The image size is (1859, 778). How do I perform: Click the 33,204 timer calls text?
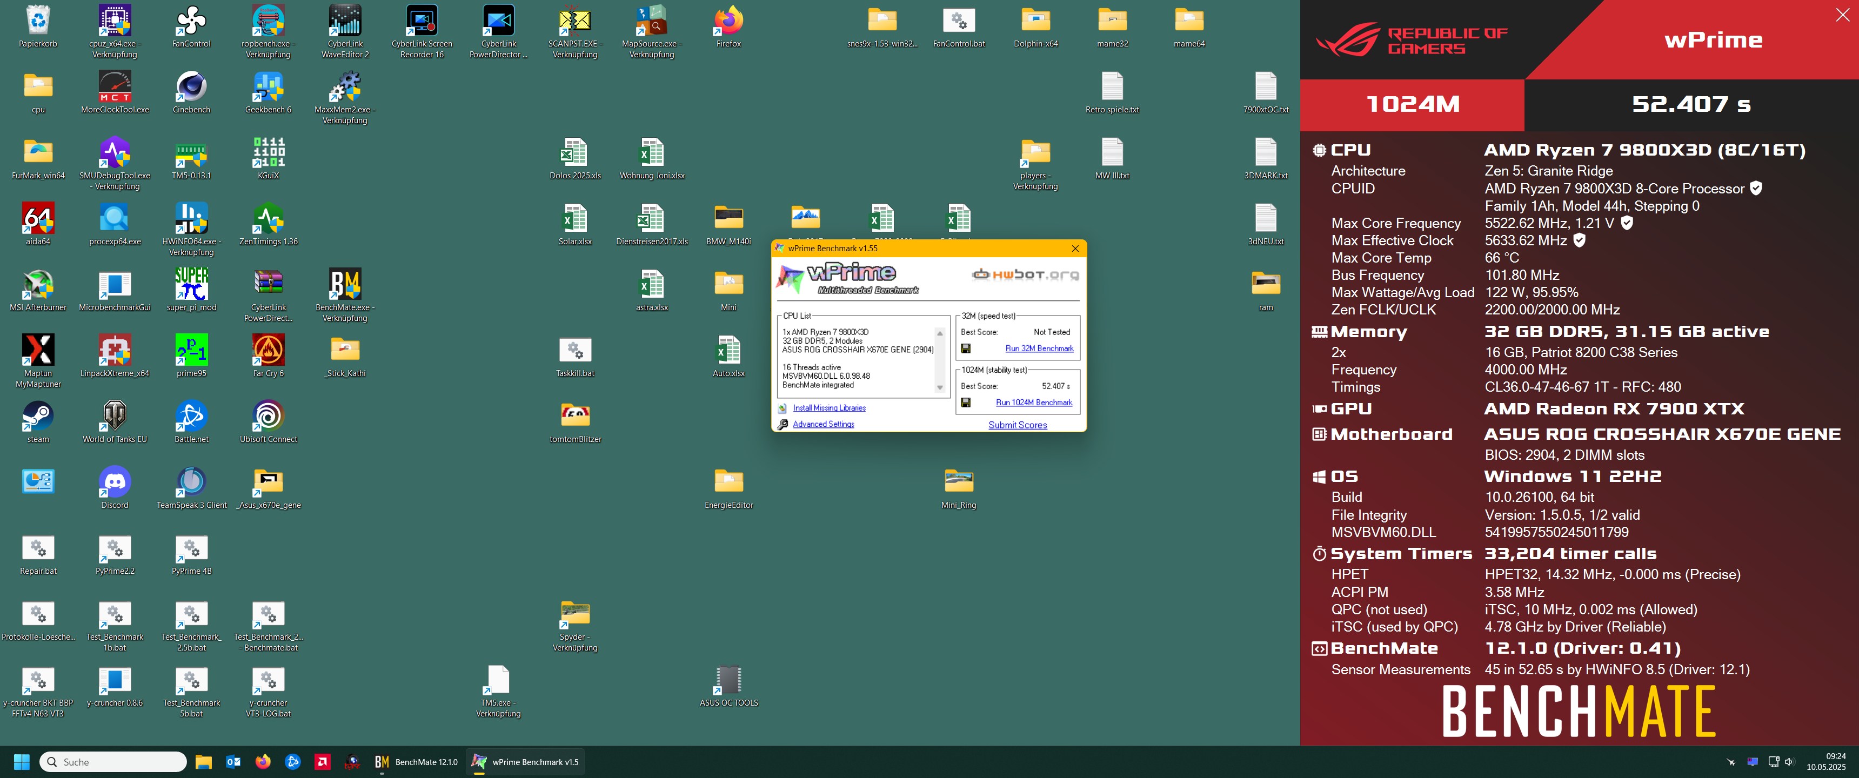tap(1570, 554)
